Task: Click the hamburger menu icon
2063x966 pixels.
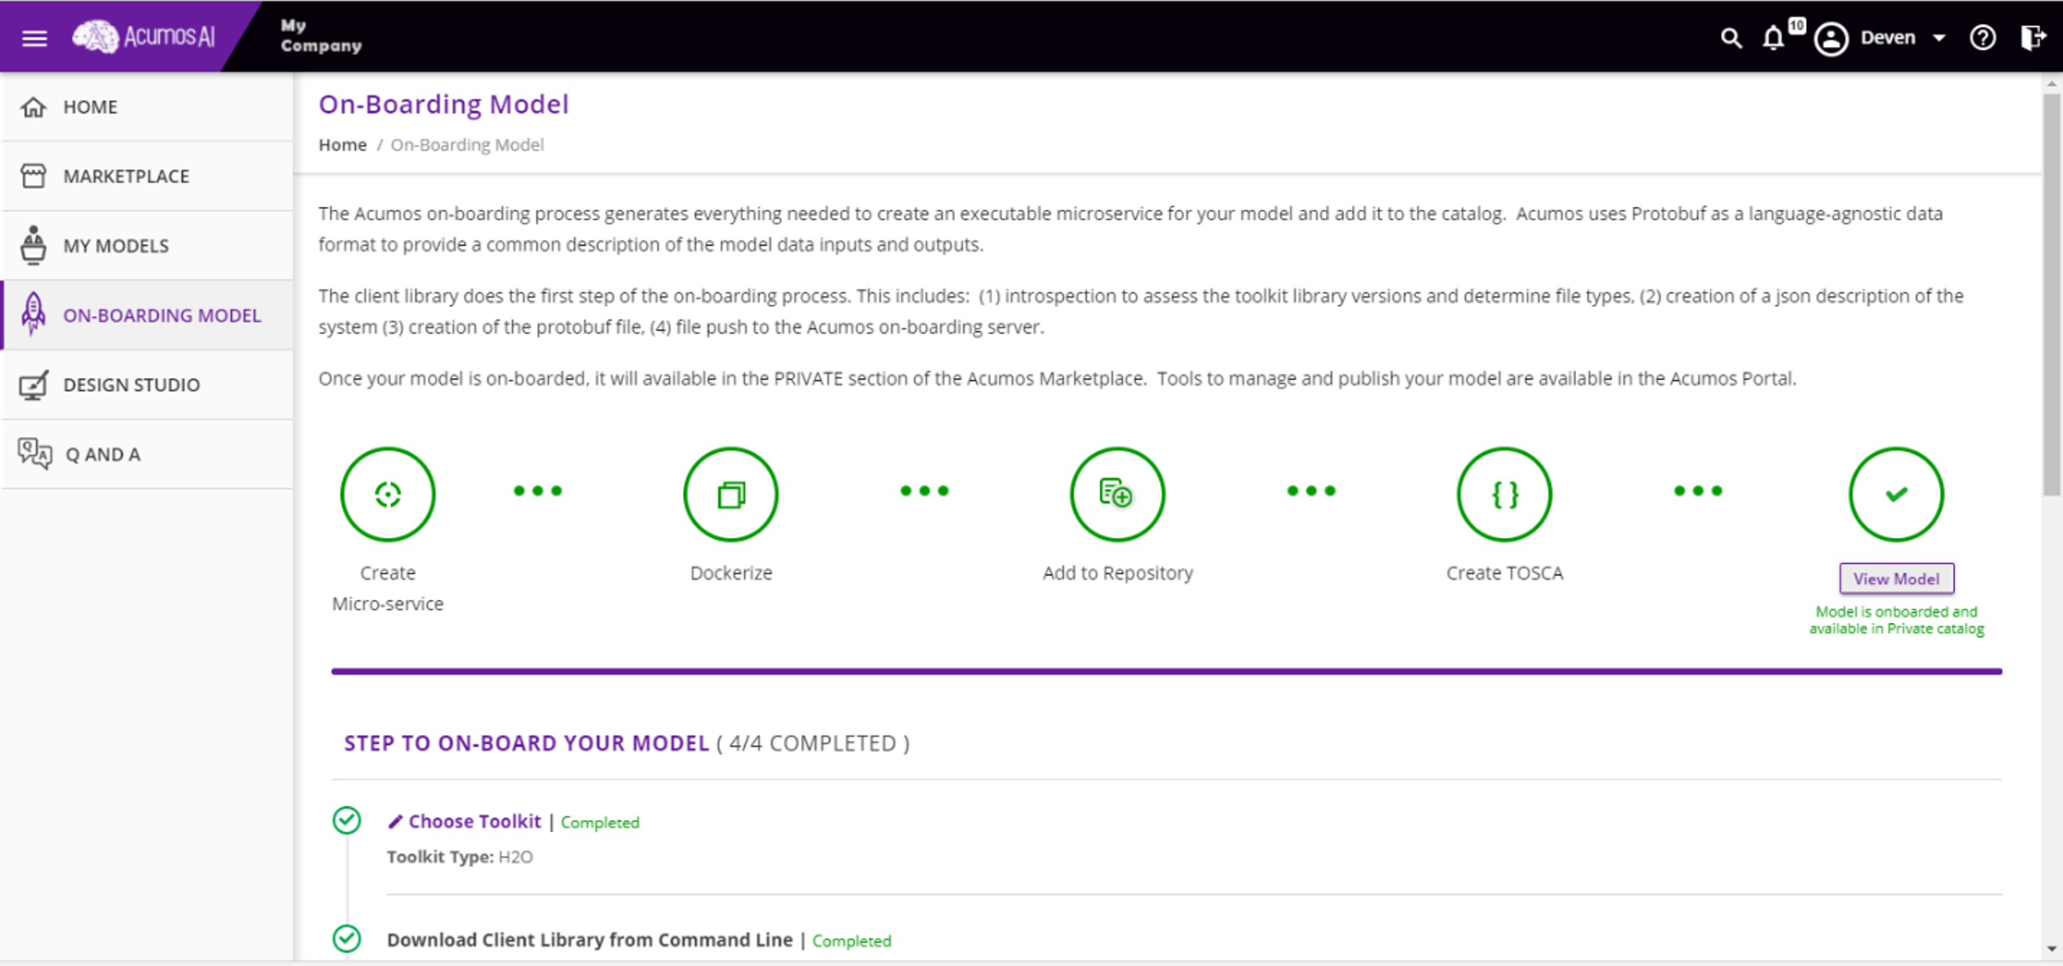Action: [34, 38]
